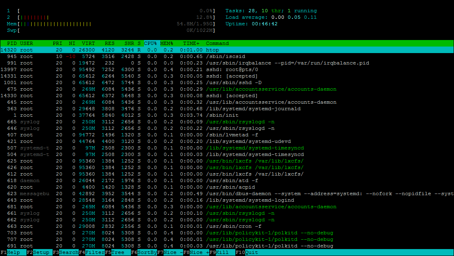Sort by the MEM% column header
The height and width of the screenshot is (256, 454).
coord(167,43)
